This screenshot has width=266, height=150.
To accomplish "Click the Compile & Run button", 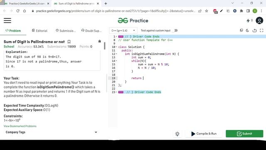I will [x=204, y=134].
